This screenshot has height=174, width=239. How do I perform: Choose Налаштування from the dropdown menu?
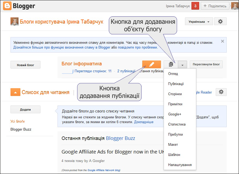(180, 165)
